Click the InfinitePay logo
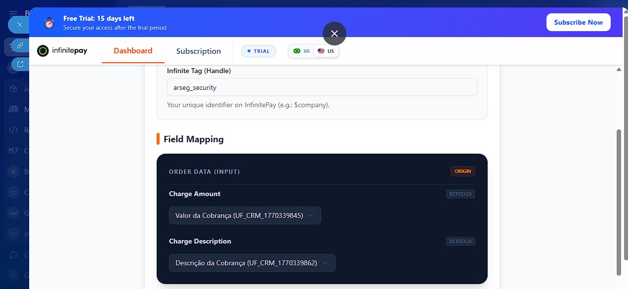Screen dimensions: 628x289 (x=62, y=51)
